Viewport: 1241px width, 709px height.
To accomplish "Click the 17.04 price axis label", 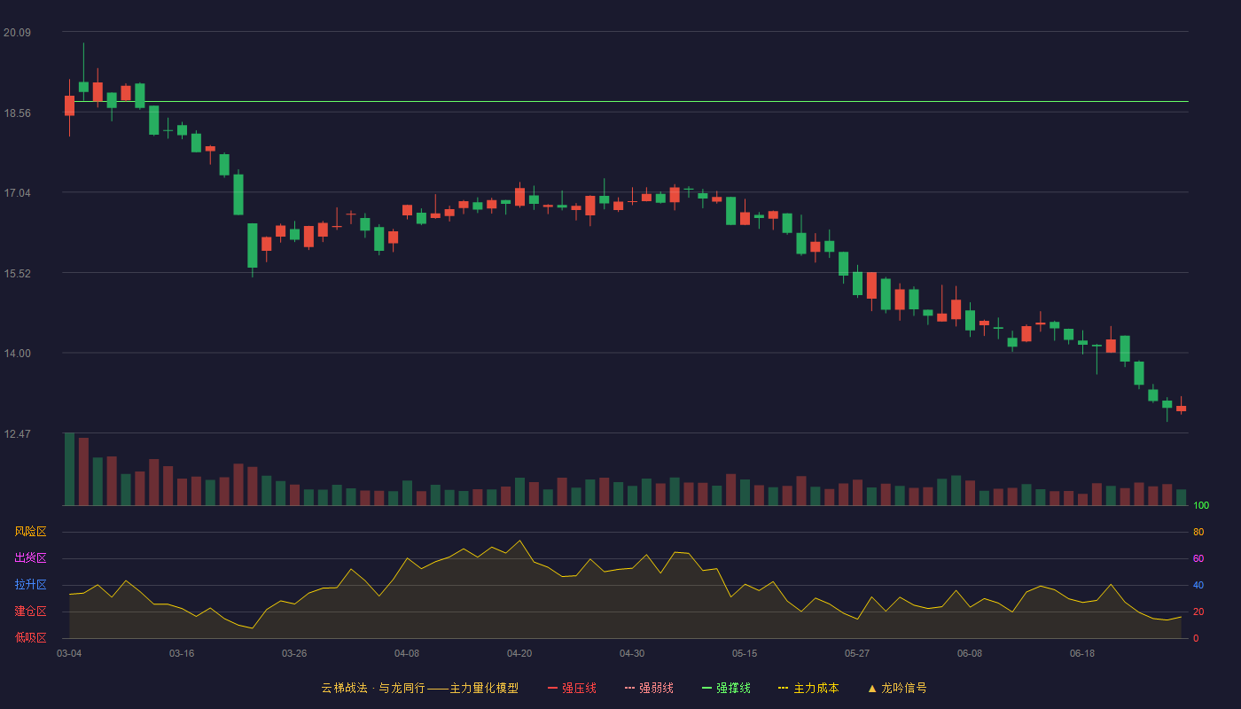I will pyautogui.click(x=17, y=193).
